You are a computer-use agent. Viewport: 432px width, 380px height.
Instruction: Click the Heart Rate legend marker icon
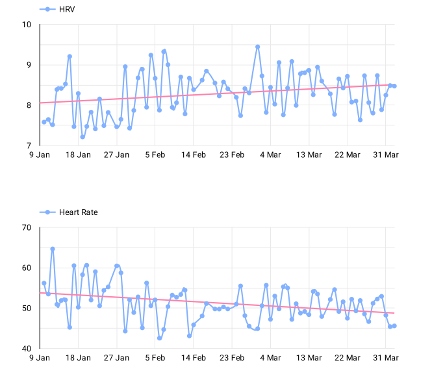tap(47, 212)
